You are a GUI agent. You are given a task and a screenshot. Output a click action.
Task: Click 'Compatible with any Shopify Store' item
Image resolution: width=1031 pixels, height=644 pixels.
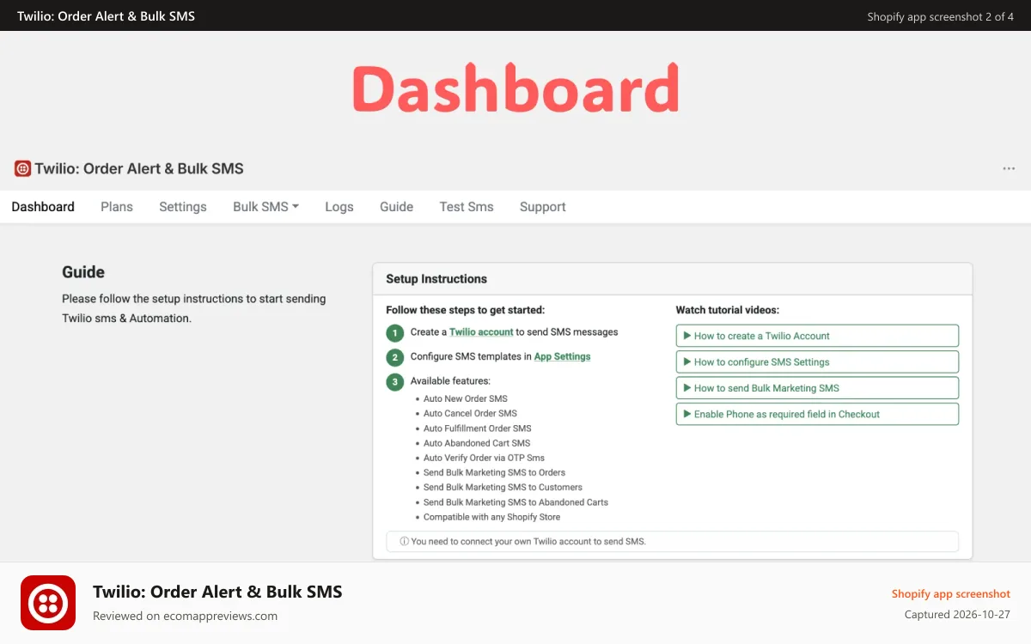tap(491, 517)
